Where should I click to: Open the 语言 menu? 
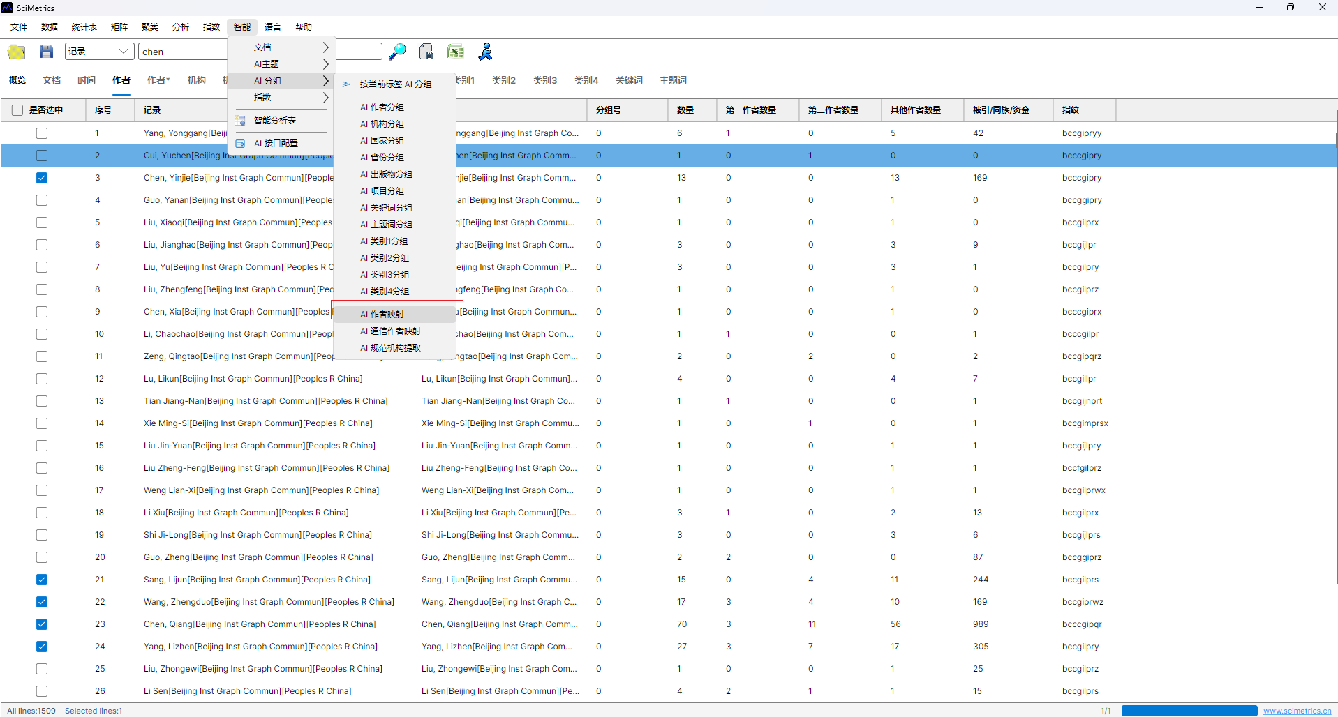click(273, 27)
